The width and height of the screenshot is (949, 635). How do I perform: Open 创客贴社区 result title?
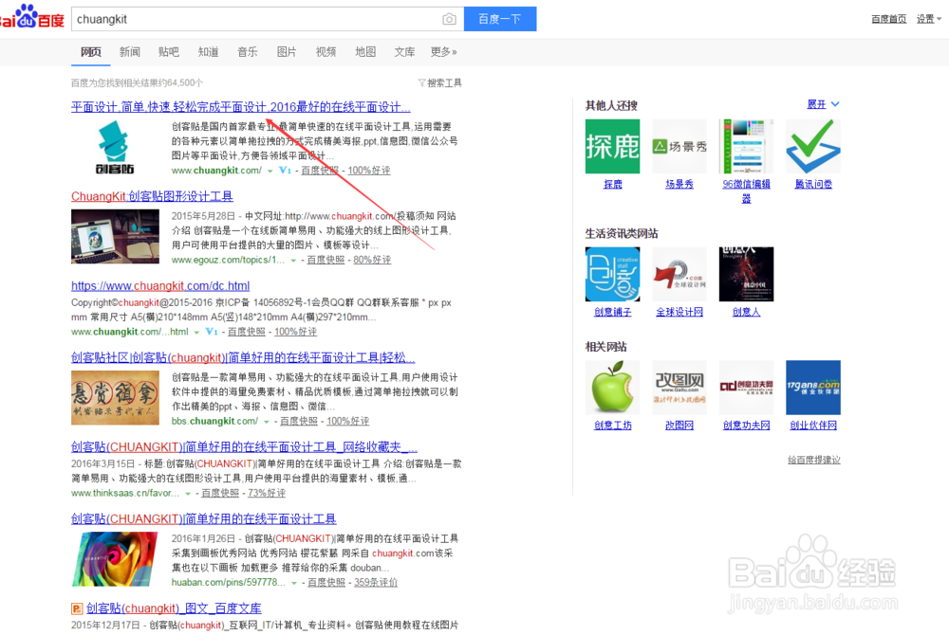pos(243,357)
